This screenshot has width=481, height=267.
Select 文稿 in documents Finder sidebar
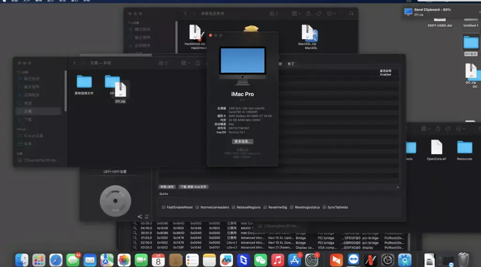click(x=39, y=111)
